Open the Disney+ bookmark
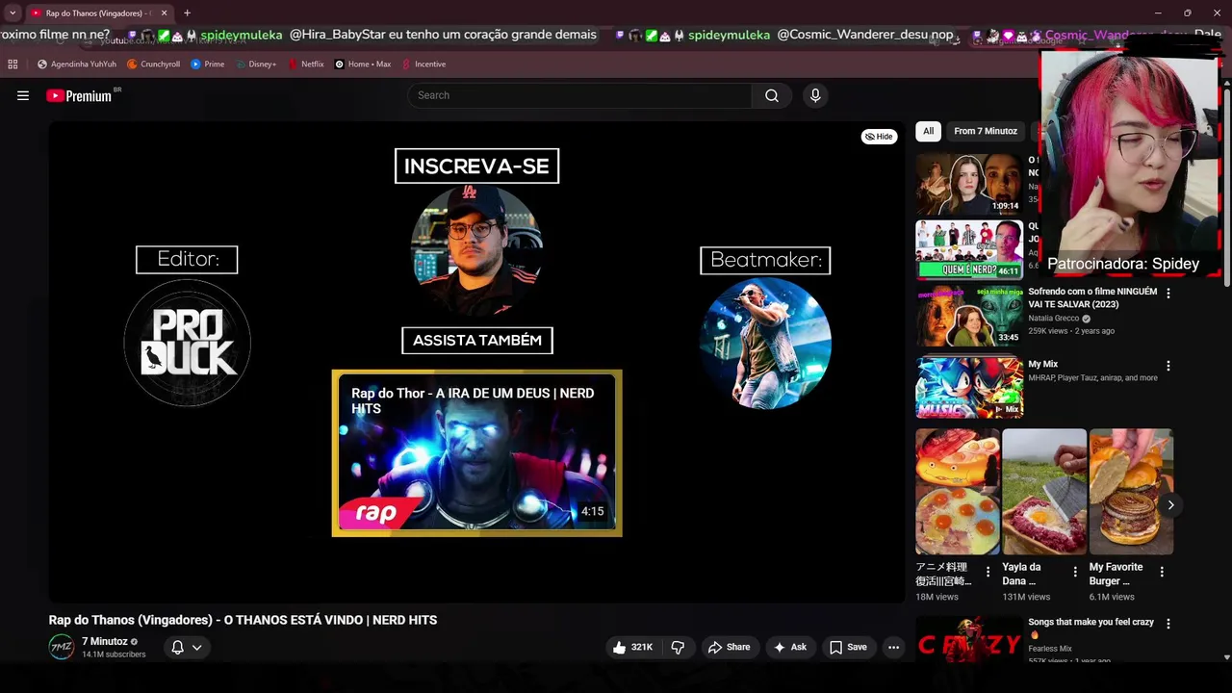 255,64
